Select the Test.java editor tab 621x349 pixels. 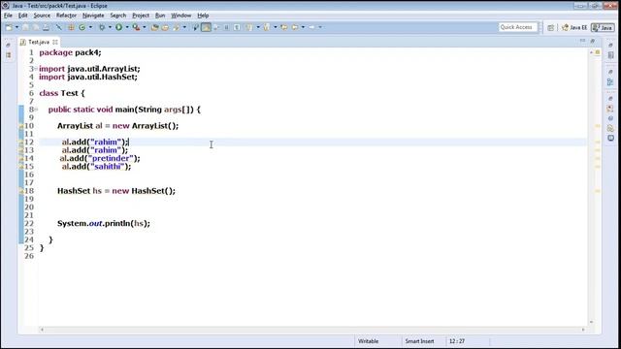tap(38, 42)
